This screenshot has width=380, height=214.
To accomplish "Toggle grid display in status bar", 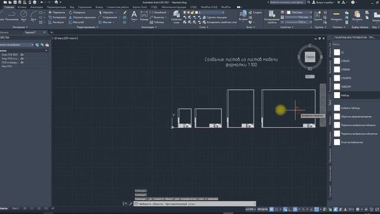I will (x=271, y=209).
